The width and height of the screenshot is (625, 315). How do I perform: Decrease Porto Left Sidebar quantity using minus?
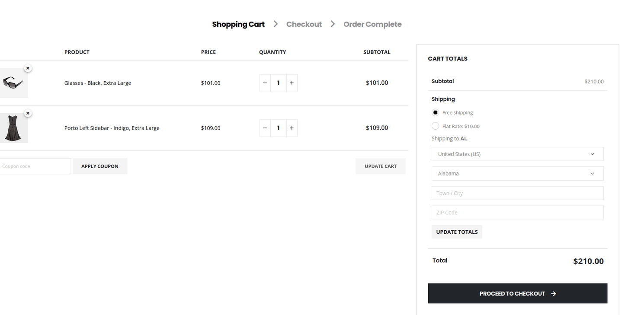[x=265, y=128]
